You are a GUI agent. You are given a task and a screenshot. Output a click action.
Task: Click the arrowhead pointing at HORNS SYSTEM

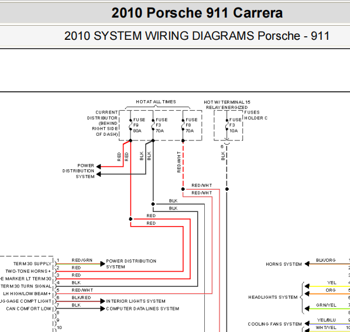[x=307, y=264]
